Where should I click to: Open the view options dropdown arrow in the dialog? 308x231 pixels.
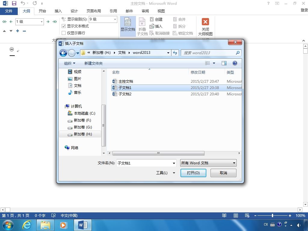[214, 63]
